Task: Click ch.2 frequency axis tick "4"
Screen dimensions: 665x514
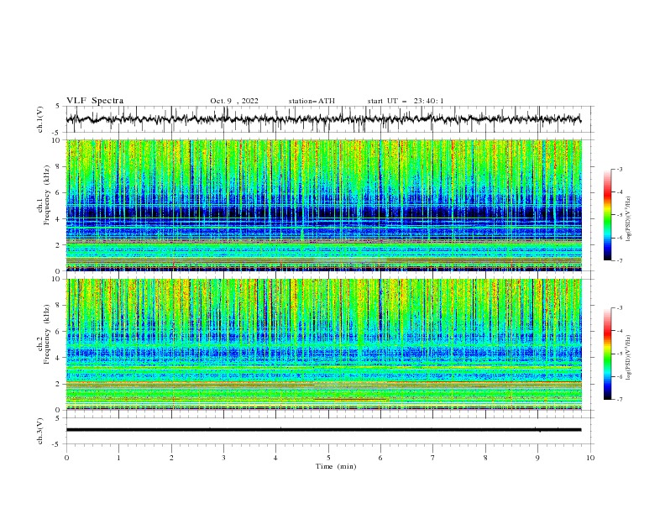Action: [59, 358]
